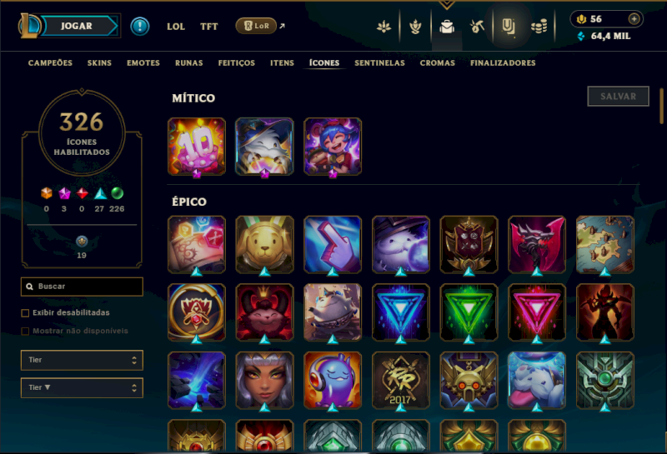Select the 2017 Rift Rivals icon
This screenshot has width=667, height=454.
pyautogui.click(x=401, y=381)
